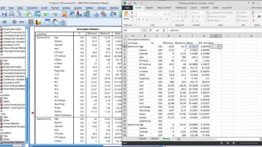Confirm the formula with the checkmark button
262x147 pixels.
pyautogui.click(x=157, y=30)
